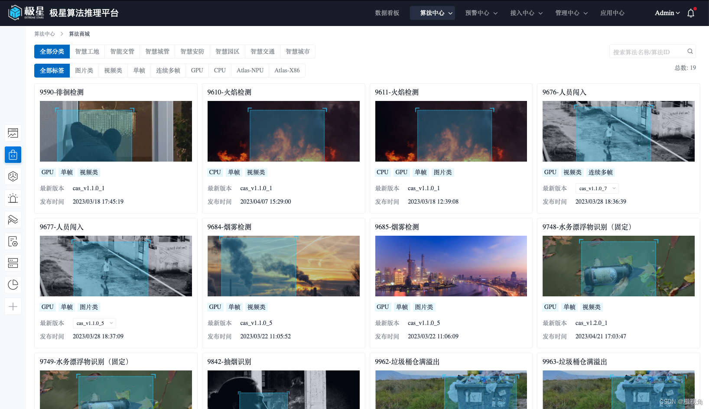Viewport: 709px width, 409px height.
Task: Open the 9590-徘徊检测 thumbnail
Action: pyautogui.click(x=116, y=131)
